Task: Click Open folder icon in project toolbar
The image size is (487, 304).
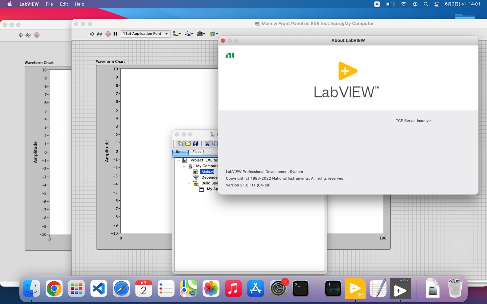Action: click(188, 144)
